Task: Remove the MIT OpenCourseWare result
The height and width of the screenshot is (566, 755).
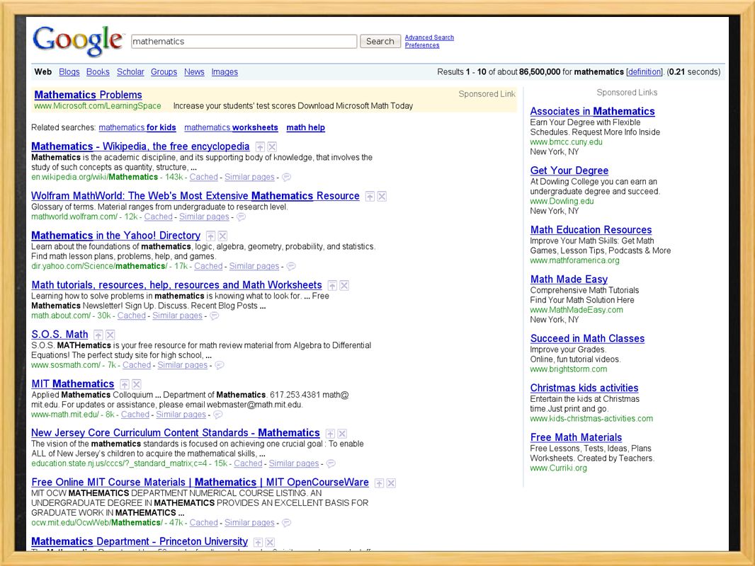Action: click(x=392, y=483)
